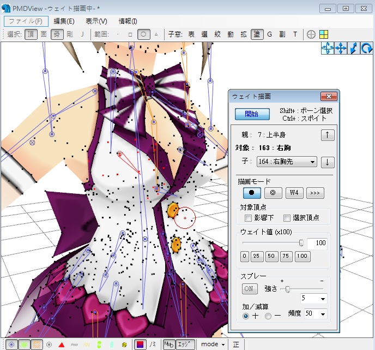Open 絞 filter sub-window
Viewport: 375px width, 350px height.
(217, 34)
